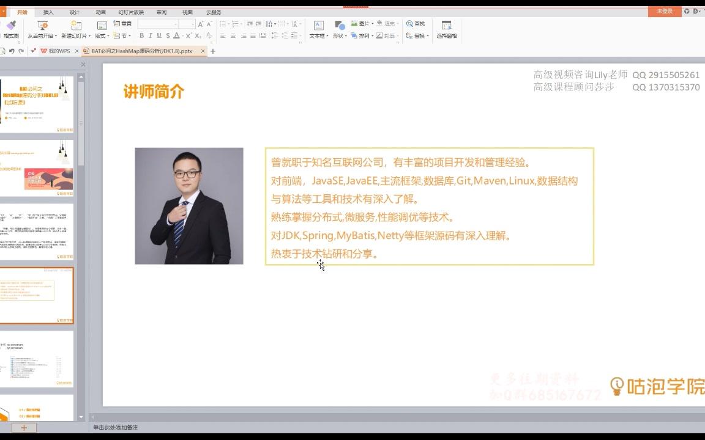Viewport: 705px width, 440px height.
Task: Open the Find (查找) tool
Action: click(x=414, y=23)
